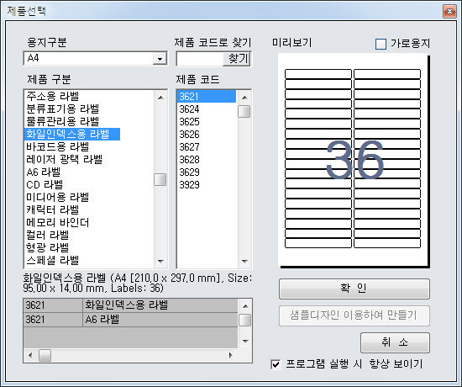Choose CD 라벨 from product category list
Screen dimensions: 462x387
[45, 185]
